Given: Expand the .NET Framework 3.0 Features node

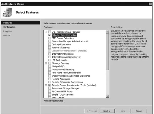Looking at the screenshot, I should 46,32.
